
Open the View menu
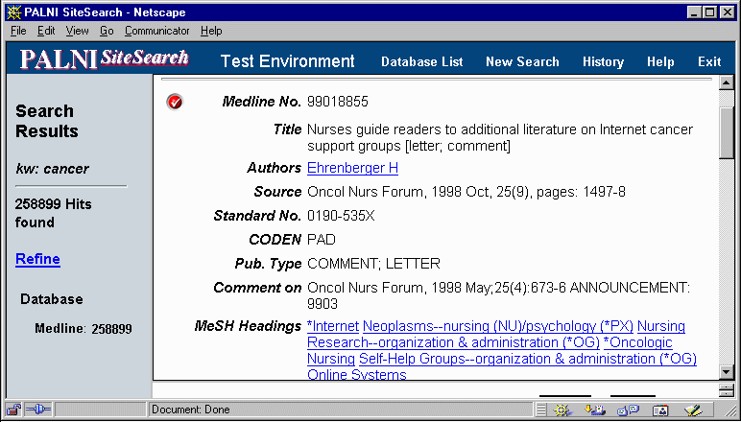[77, 31]
